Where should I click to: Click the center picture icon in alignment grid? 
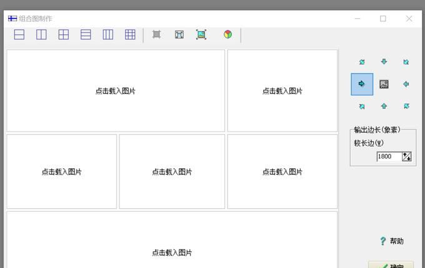pyautogui.click(x=384, y=84)
